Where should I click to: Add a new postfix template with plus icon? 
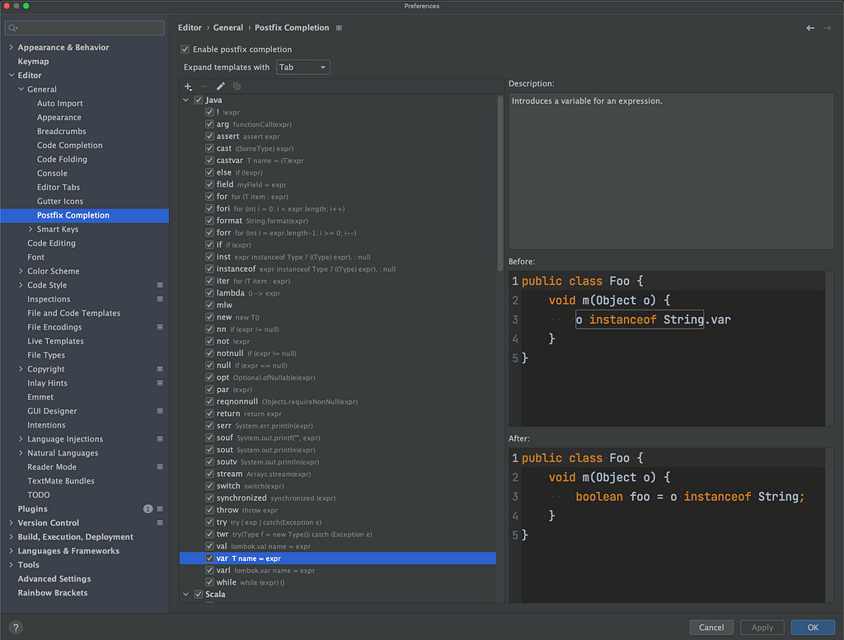coord(188,86)
